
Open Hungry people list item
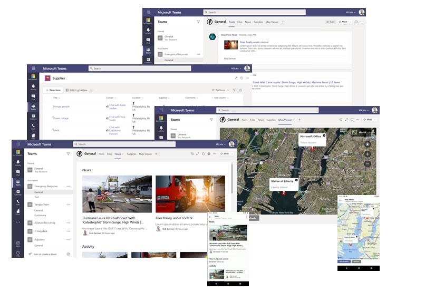61,106
